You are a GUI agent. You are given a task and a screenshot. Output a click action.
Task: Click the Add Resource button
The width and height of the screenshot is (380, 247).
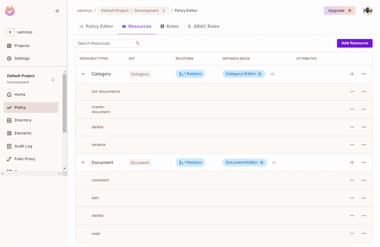(354, 43)
